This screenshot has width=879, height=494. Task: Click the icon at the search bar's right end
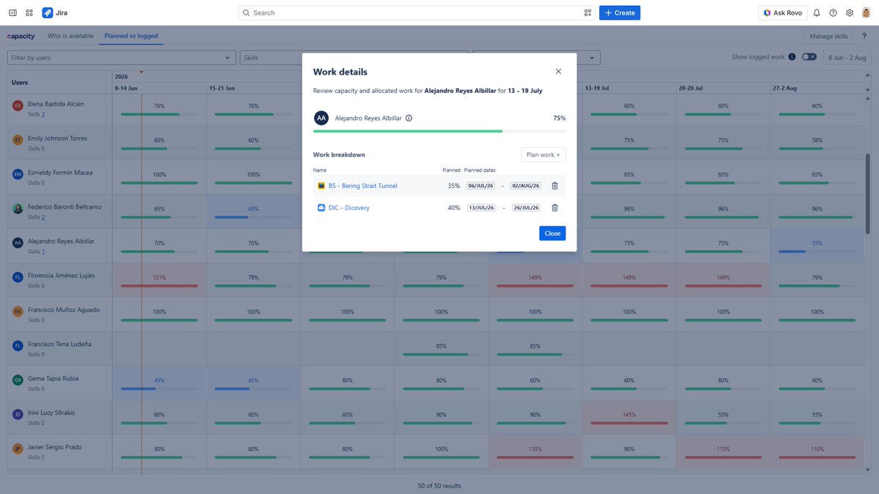coord(587,12)
